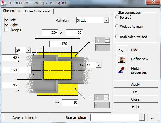Click the input field showing 530
This screenshot has width=161, height=123.
(x=50, y=32)
